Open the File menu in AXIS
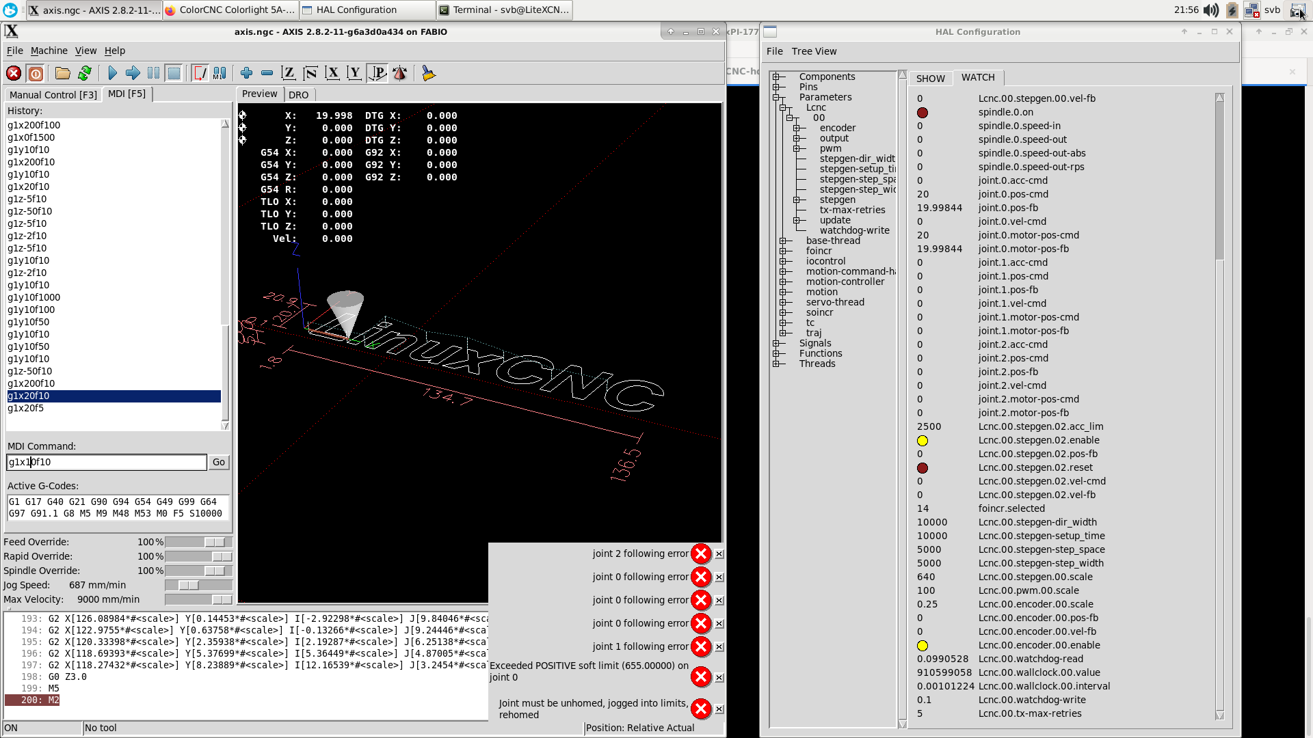Screen dimensions: 1313x738 [15, 51]
